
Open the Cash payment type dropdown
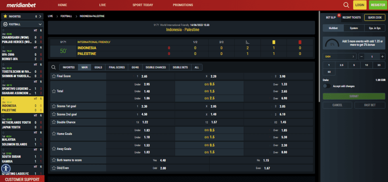339,57
